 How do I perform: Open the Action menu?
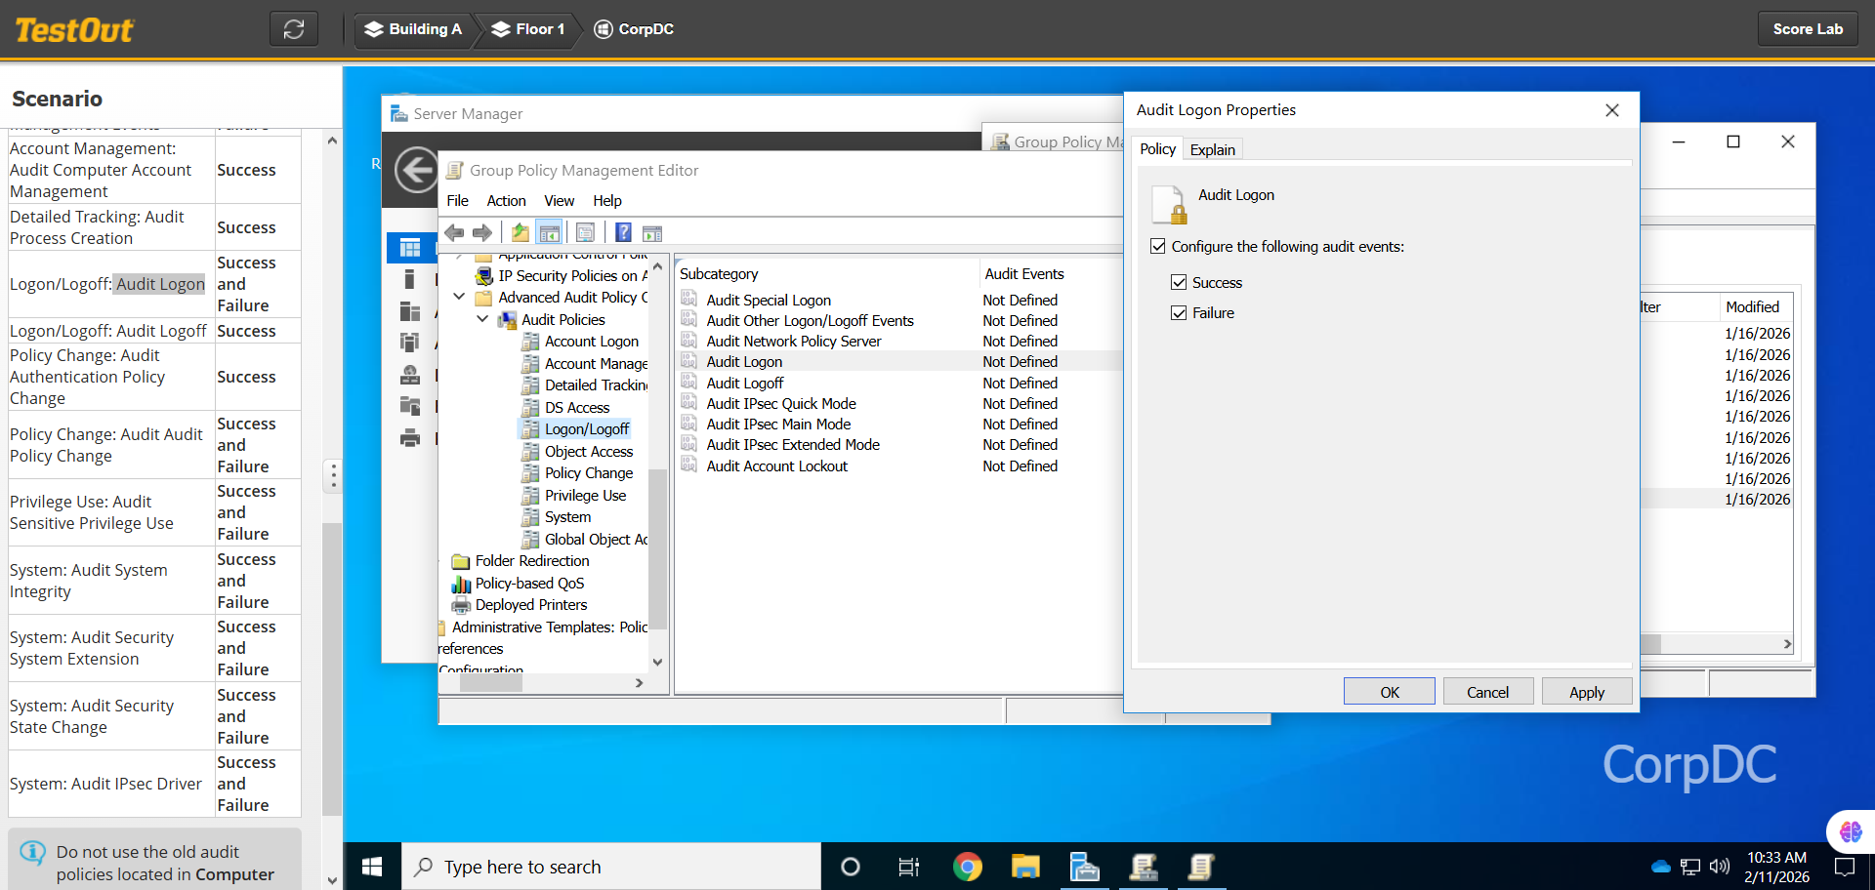506,201
